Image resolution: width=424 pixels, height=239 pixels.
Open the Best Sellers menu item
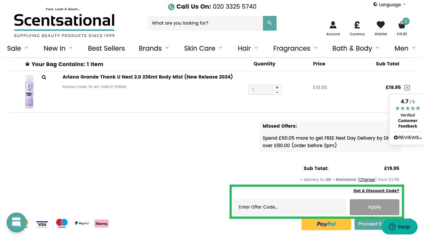[x=106, y=48]
